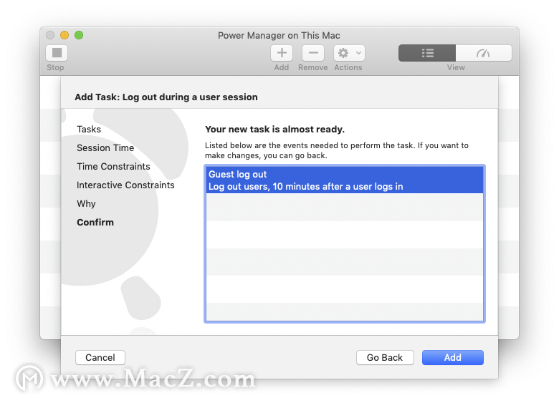Select the Why step
The height and width of the screenshot is (398, 559).
tap(86, 203)
